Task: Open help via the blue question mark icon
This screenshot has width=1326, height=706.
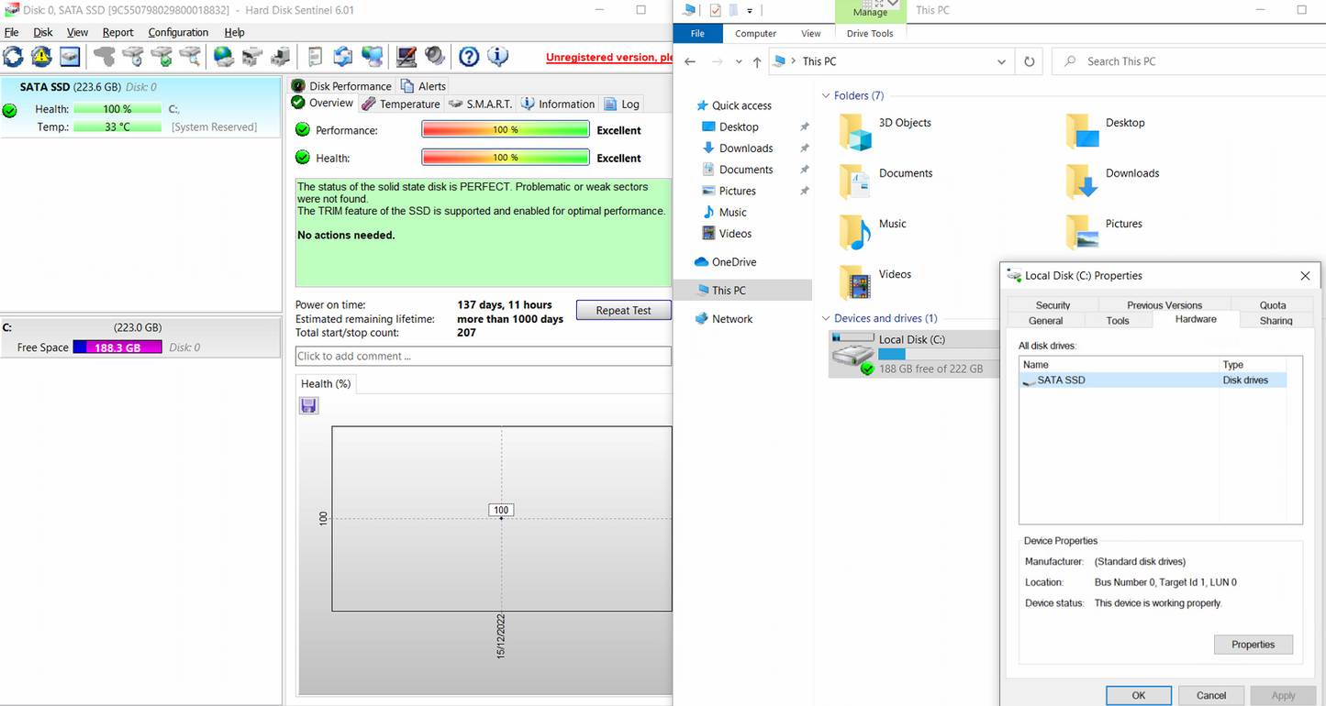Action: (x=469, y=57)
